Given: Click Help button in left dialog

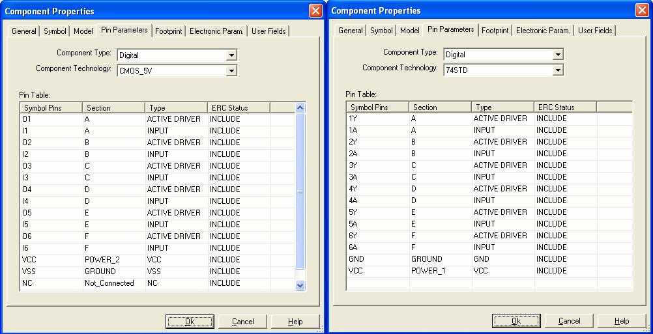Looking at the screenshot, I should click(x=295, y=322).
